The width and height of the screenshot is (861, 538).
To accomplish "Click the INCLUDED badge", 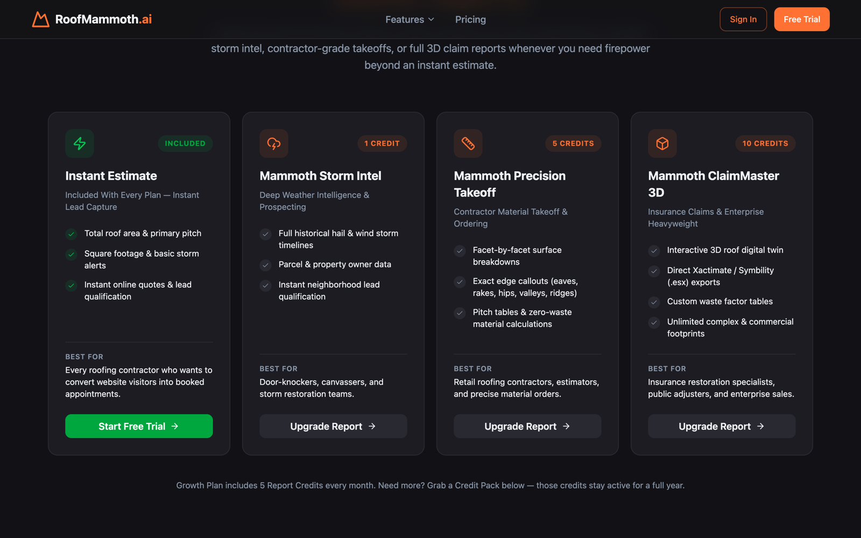I will (185, 144).
